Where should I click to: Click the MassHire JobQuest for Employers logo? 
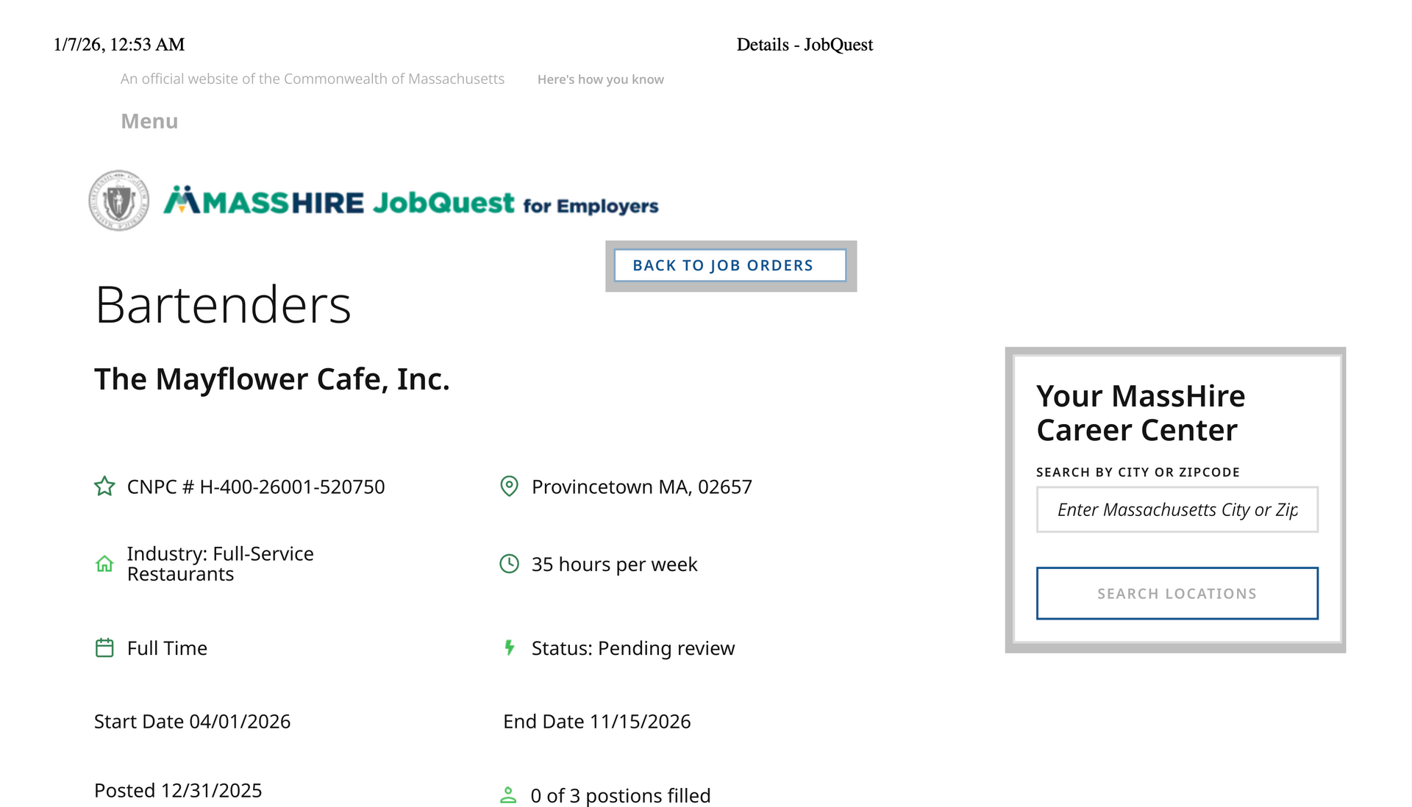[x=410, y=201]
